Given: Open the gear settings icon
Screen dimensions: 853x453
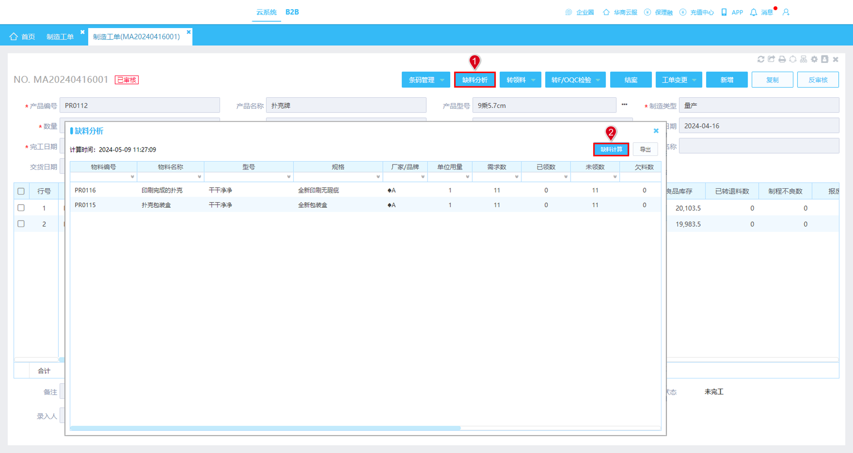Looking at the screenshot, I should 814,59.
